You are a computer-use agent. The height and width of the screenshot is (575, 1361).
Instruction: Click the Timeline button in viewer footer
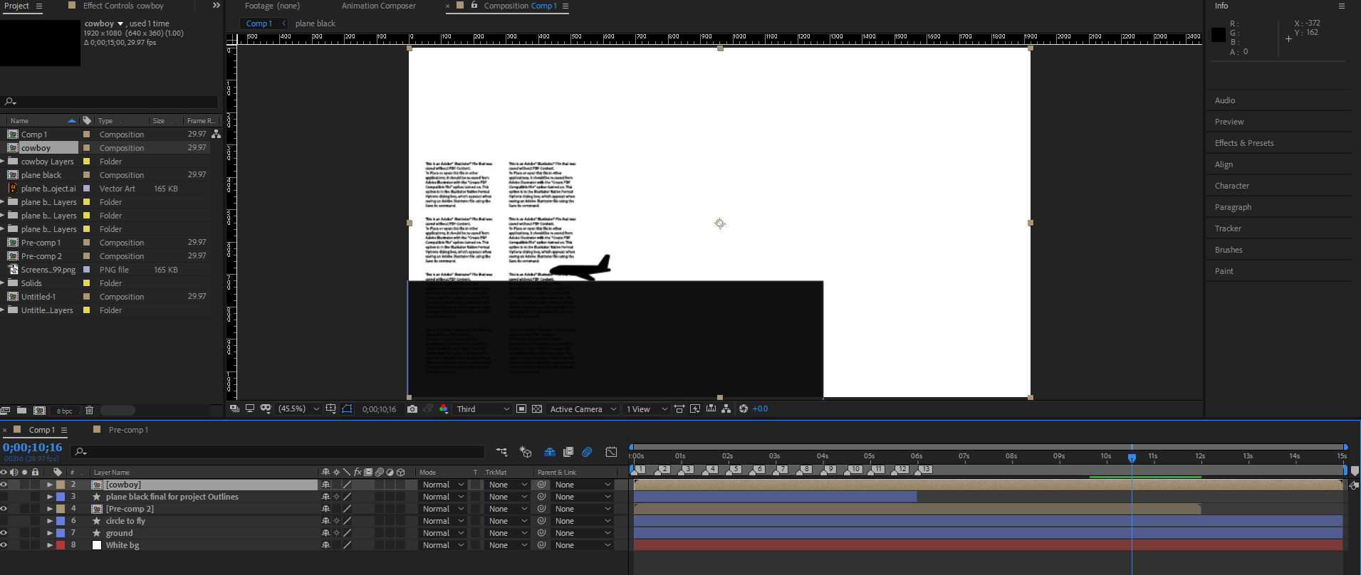(x=711, y=408)
